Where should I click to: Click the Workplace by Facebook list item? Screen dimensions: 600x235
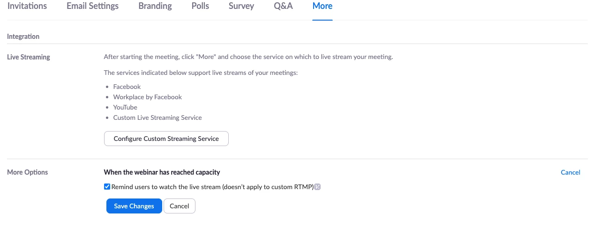pos(147,97)
